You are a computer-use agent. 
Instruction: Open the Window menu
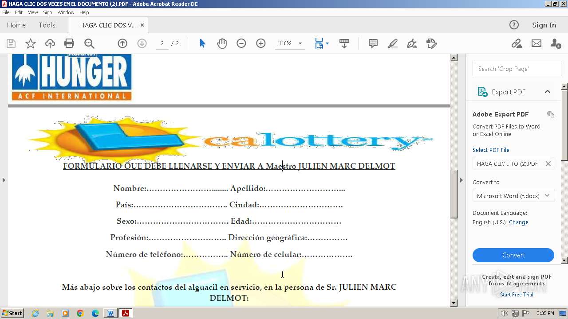[x=66, y=12]
